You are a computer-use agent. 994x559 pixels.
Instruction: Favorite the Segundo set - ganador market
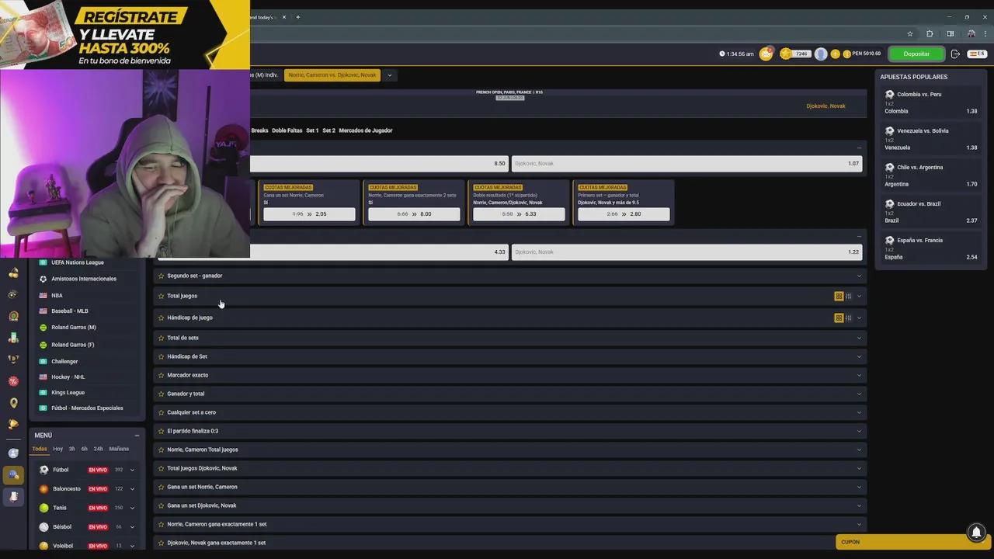[x=161, y=276]
